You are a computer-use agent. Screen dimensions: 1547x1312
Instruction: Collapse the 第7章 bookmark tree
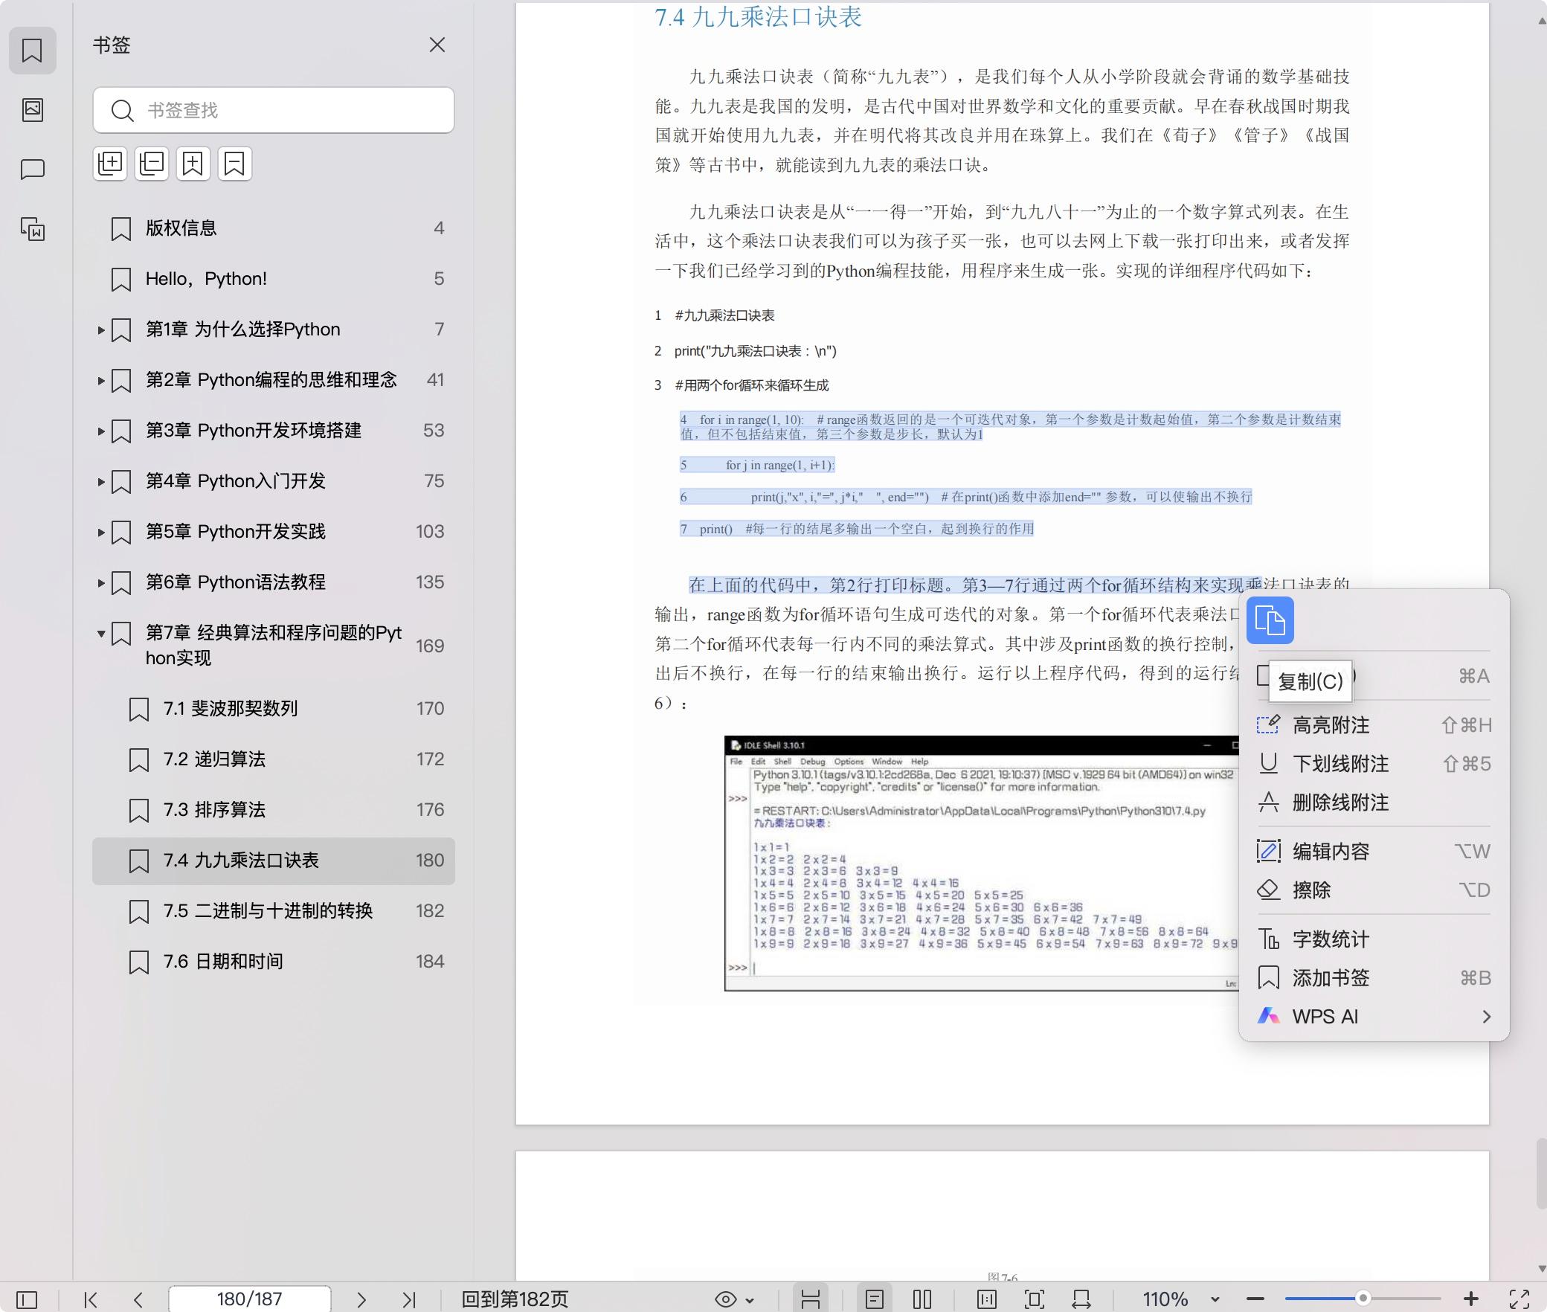(101, 634)
